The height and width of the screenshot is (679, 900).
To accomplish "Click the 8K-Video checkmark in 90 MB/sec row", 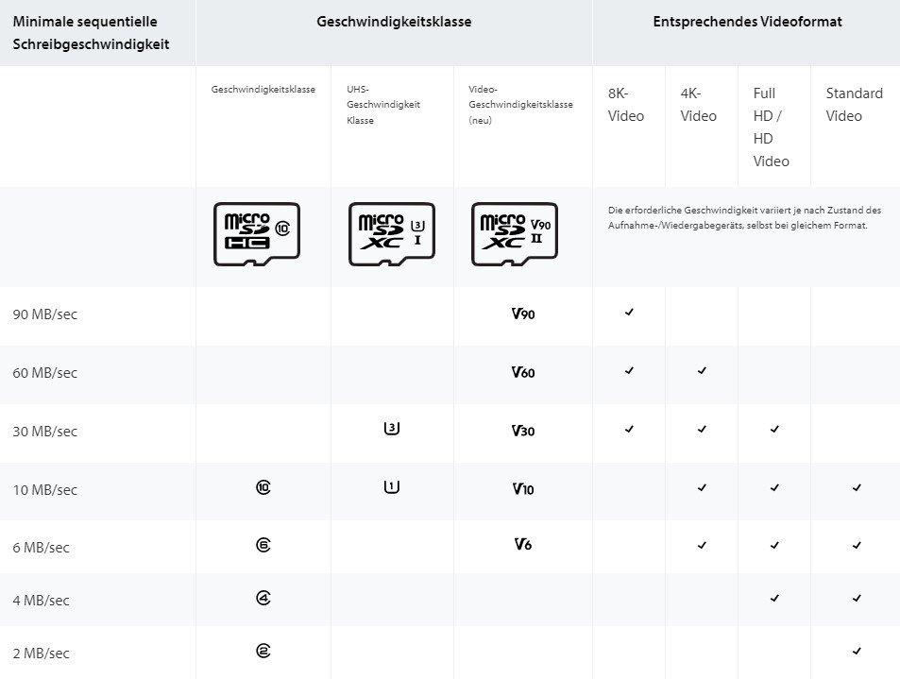I will click(x=629, y=313).
